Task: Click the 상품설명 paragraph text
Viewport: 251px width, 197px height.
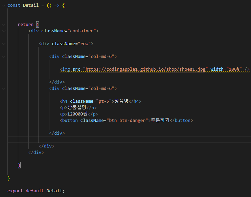Action: (x=77, y=107)
